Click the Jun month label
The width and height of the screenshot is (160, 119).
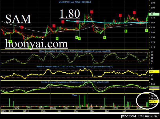click(x=107, y=111)
